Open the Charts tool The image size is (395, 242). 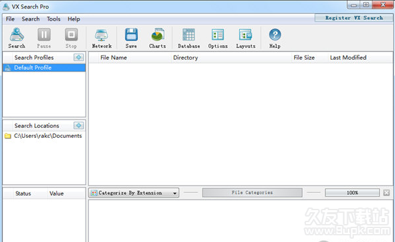(157, 38)
